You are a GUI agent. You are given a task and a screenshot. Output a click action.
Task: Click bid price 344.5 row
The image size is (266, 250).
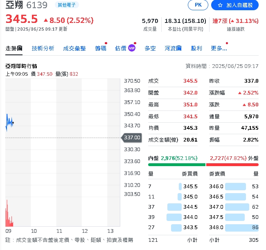coord(173,207)
